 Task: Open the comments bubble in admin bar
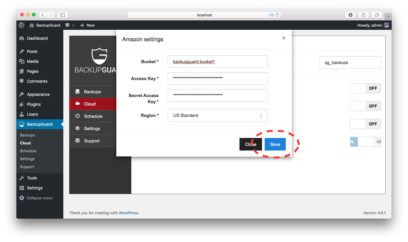[x=70, y=25]
